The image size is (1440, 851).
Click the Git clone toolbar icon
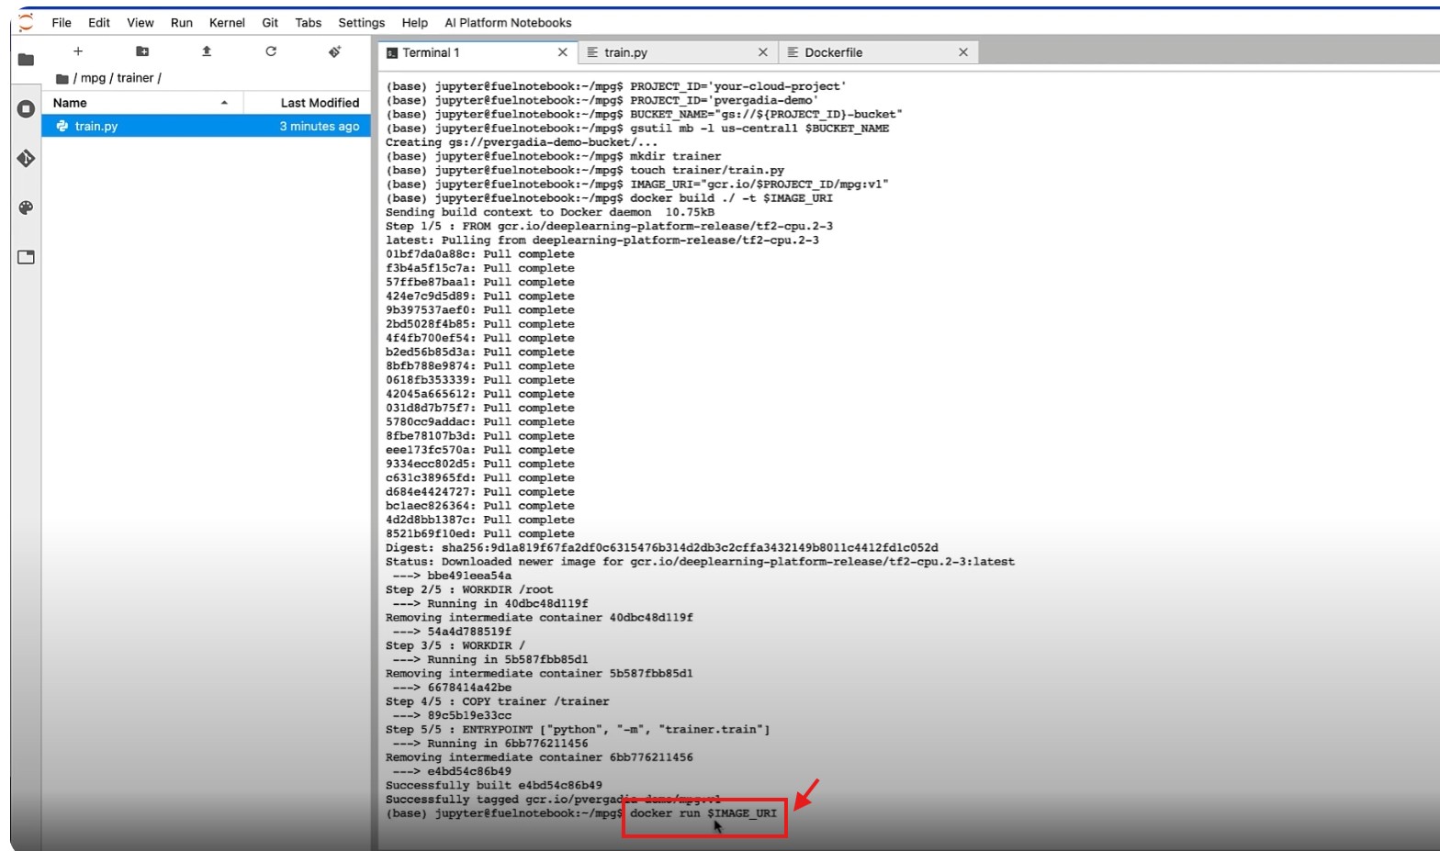[334, 51]
